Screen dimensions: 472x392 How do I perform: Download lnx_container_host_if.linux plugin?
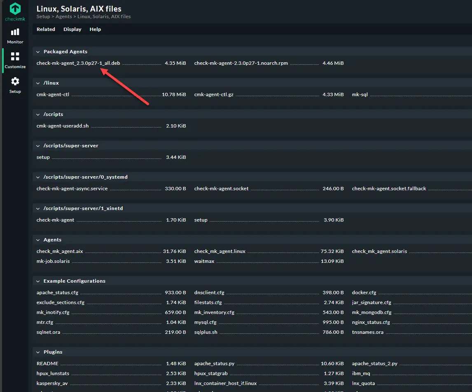[225, 384]
